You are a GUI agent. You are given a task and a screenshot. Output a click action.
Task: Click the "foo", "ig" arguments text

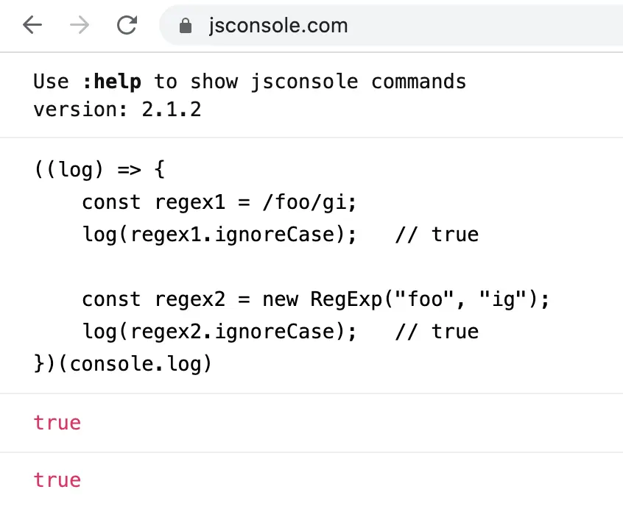(457, 299)
